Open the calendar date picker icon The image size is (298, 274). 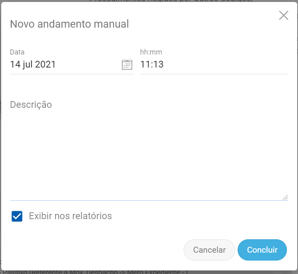tap(127, 64)
